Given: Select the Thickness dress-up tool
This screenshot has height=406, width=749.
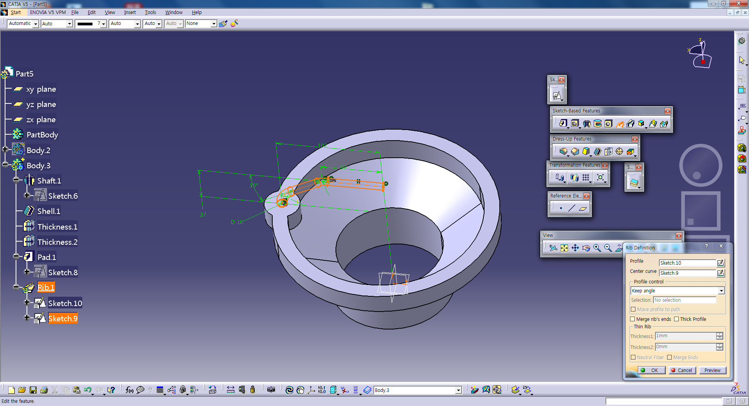Looking at the screenshot, I should tap(609, 151).
